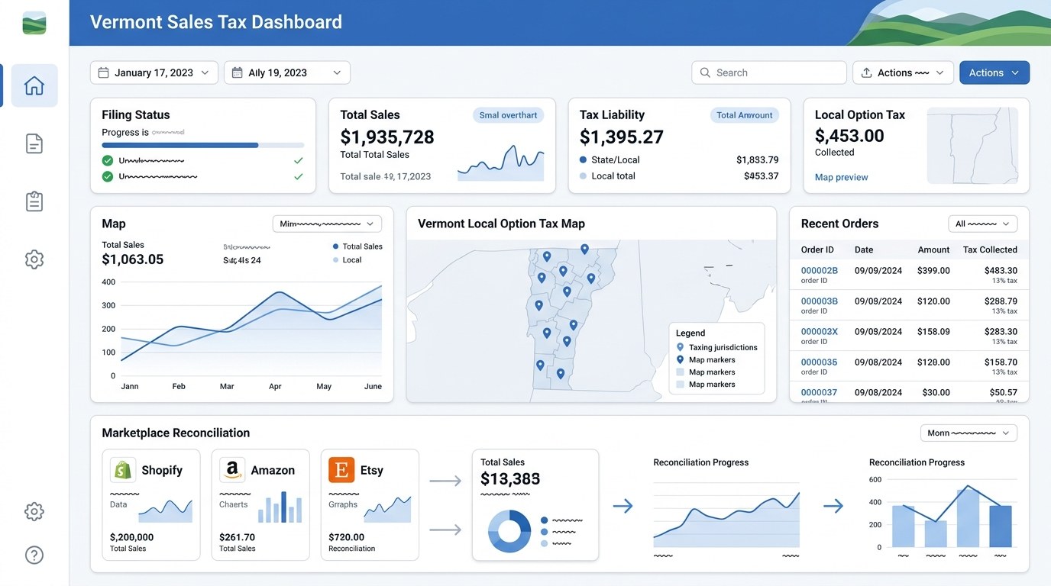Click the donut chart in Total Sales card
This screenshot has width=1051, height=586.
509,531
